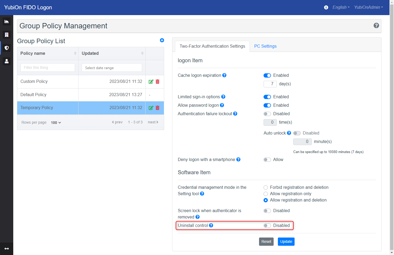The width and height of the screenshot is (394, 255).
Task: Expand sidebar with the arrows icon
Action: [7, 249]
